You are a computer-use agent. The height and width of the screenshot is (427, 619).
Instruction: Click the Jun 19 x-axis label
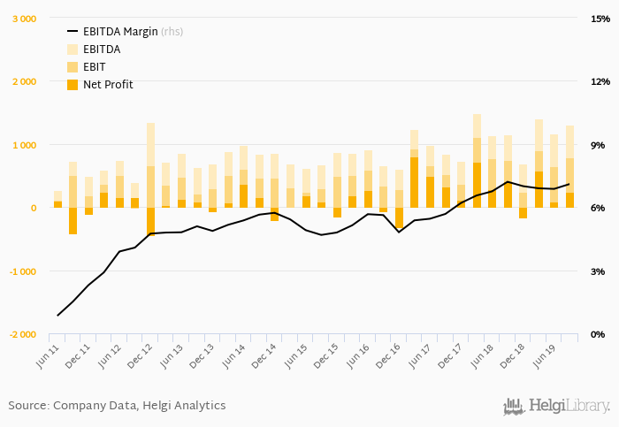click(545, 358)
